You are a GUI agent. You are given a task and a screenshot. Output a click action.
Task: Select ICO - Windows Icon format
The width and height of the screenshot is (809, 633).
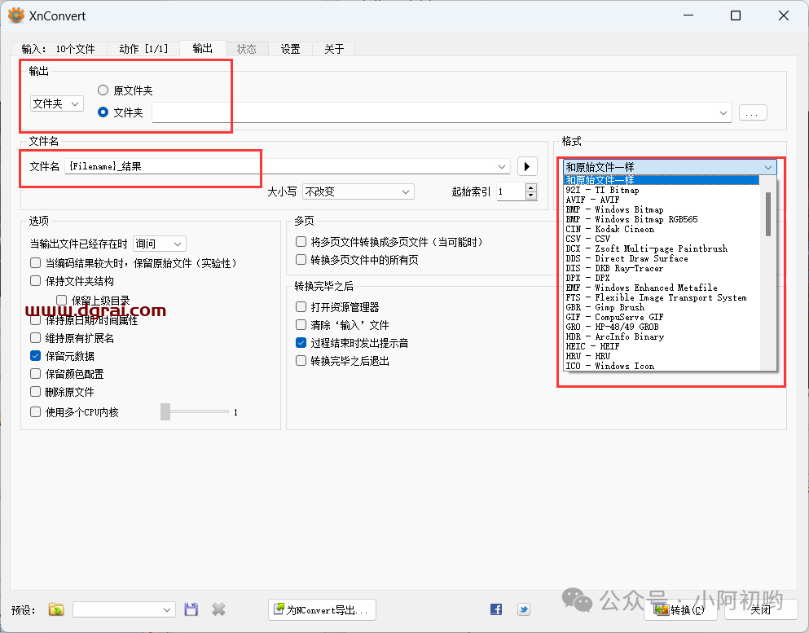(x=662, y=366)
